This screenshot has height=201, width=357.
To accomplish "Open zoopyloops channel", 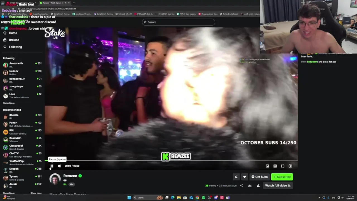I will point(22,88).
